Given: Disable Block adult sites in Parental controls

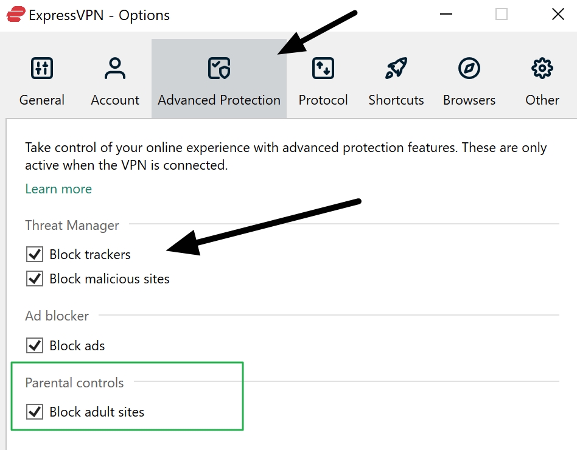Looking at the screenshot, I should coord(35,412).
